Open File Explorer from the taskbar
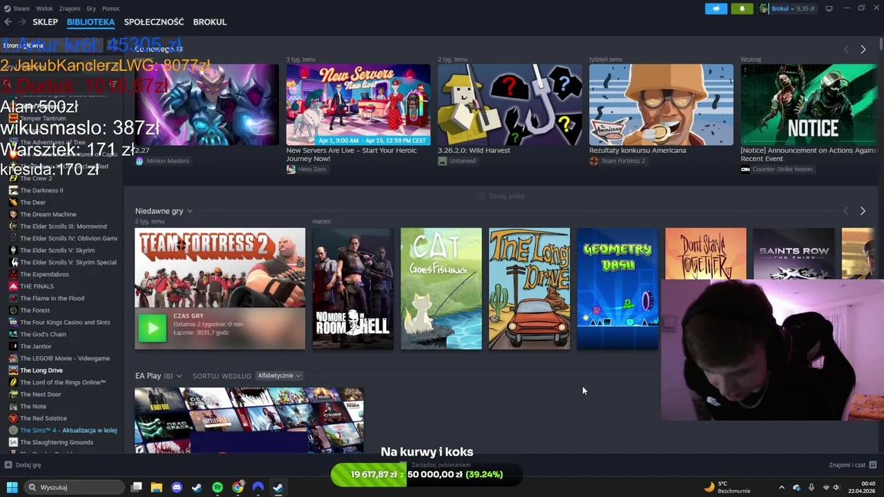The width and height of the screenshot is (884, 497). pyautogui.click(x=156, y=487)
